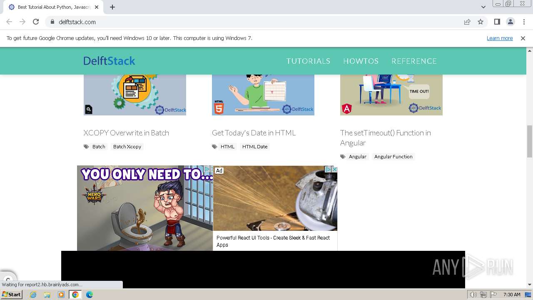Image resolution: width=533 pixels, height=300 pixels.
Task: Open the Windows Start button
Action: (x=12, y=294)
